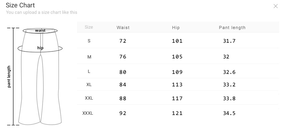This screenshot has width=283, height=132.
Task: Select the S size row label
Action: pyautogui.click(x=89, y=41)
